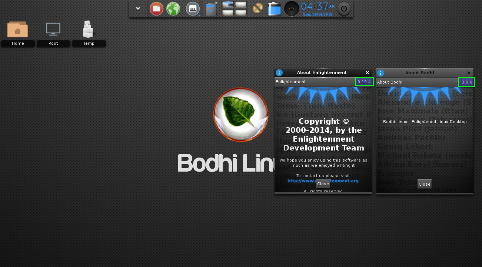Click info icon in About Bodhi title bar

pos(381,73)
